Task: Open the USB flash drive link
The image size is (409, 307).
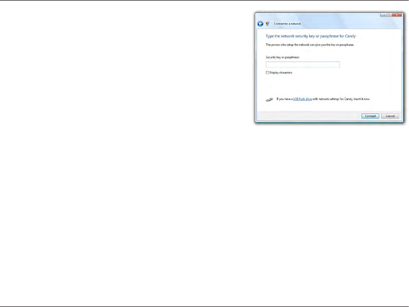Action: pyautogui.click(x=303, y=99)
